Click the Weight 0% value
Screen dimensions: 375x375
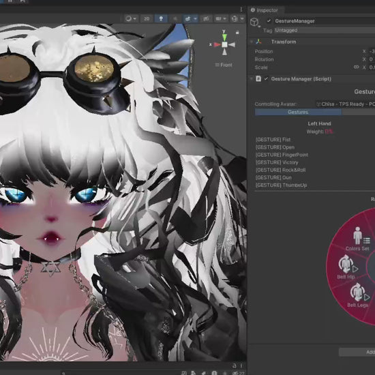coord(329,132)
